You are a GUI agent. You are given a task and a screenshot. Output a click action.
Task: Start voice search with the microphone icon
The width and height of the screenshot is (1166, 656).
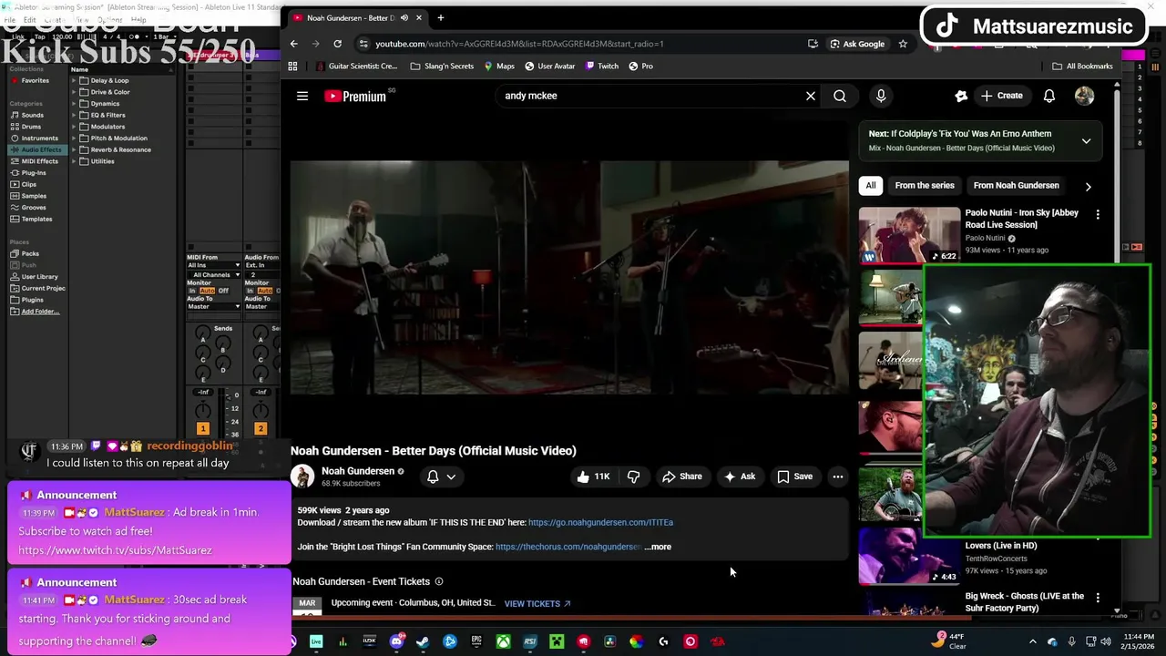point(881,96)
